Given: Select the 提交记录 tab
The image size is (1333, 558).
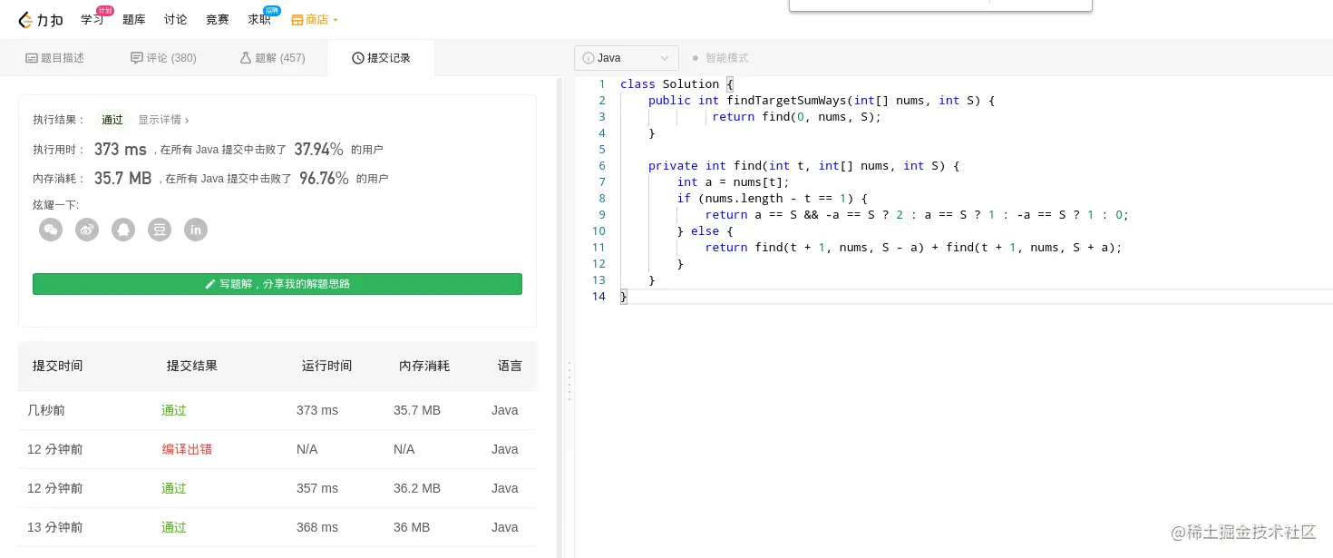Looking at the screenshot, I should coord(381,58).
